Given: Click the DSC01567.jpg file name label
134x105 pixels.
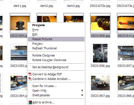Looking at the screenshot, I should click(100, 96).
